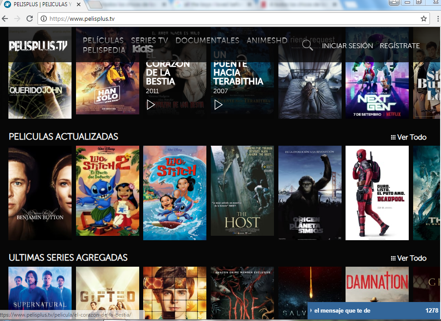Click the Regístrate link
The width and height of the screenshot is (441, 321).
pyautogui.click(x=399, y=45)
